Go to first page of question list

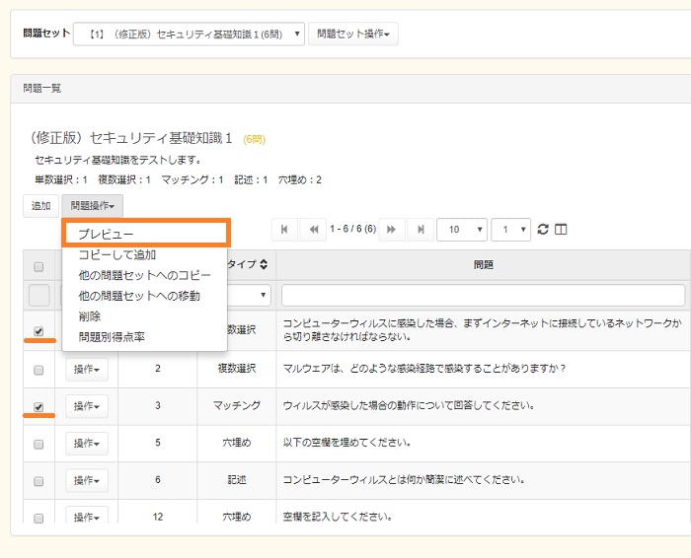tap(284, 230)
